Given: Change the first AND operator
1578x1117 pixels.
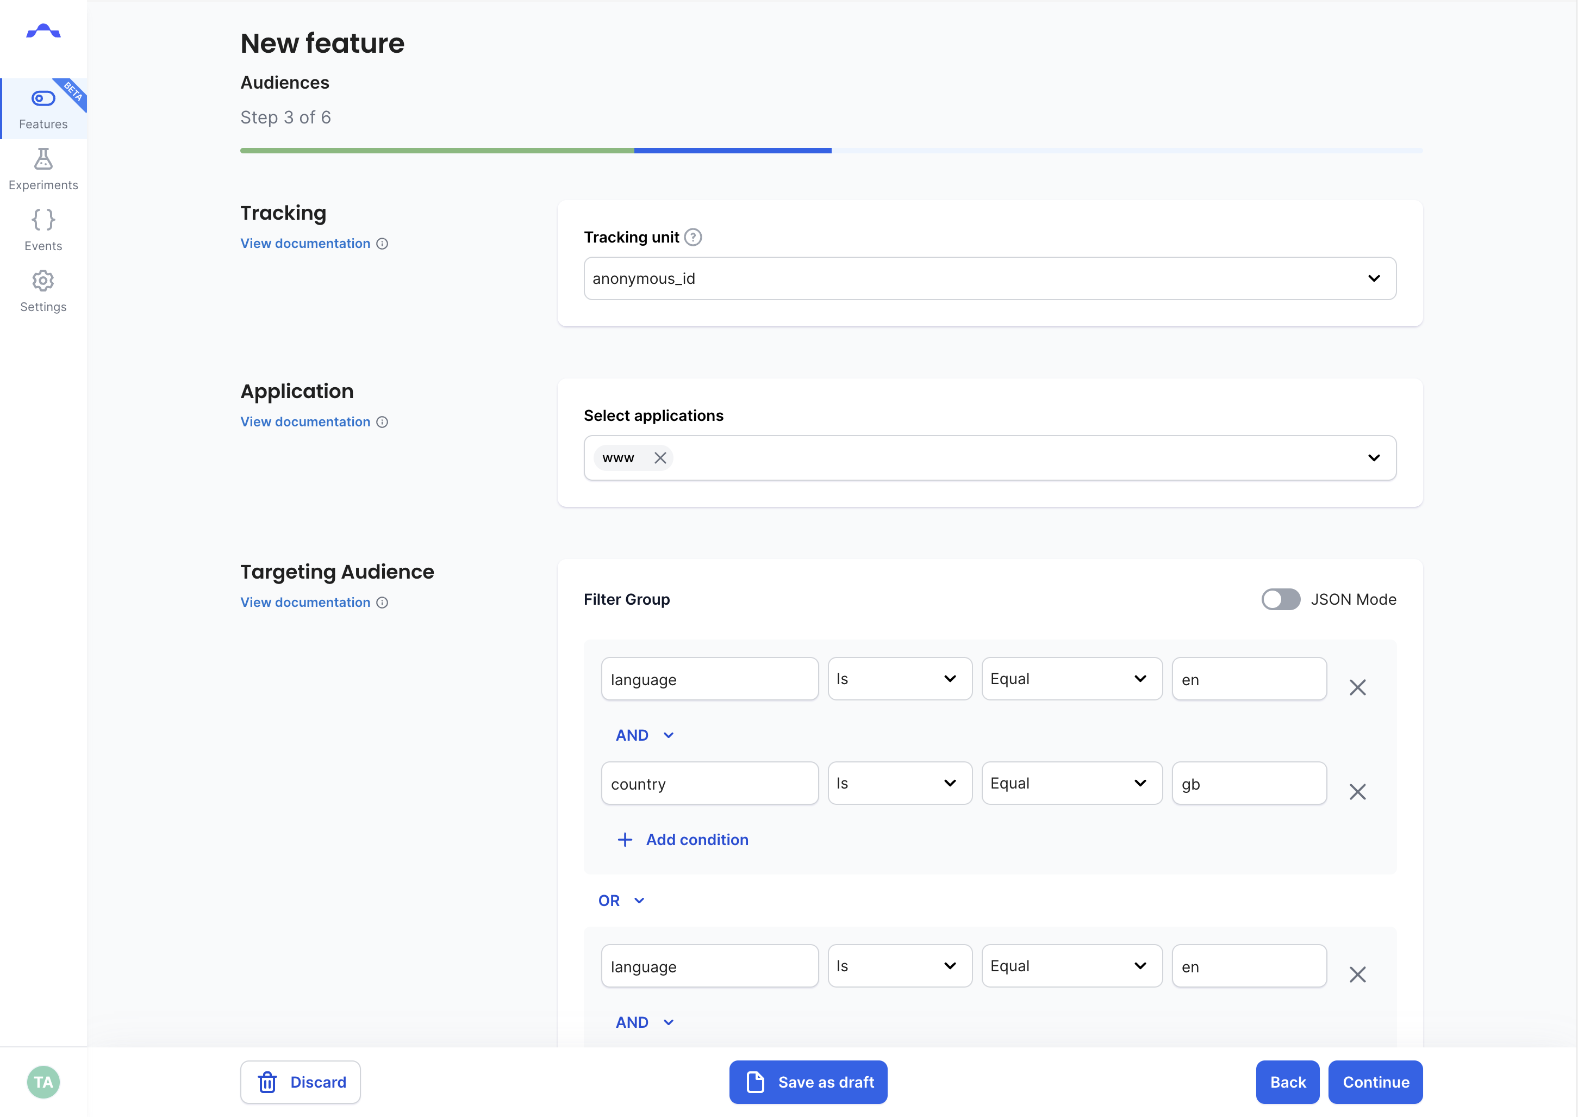Looking at the screenshot, I should tap(644, 735).
